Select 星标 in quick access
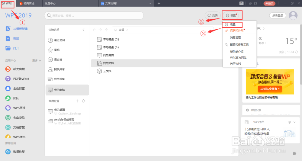Viewport: 302px width, 161px height. coord(53,50)
